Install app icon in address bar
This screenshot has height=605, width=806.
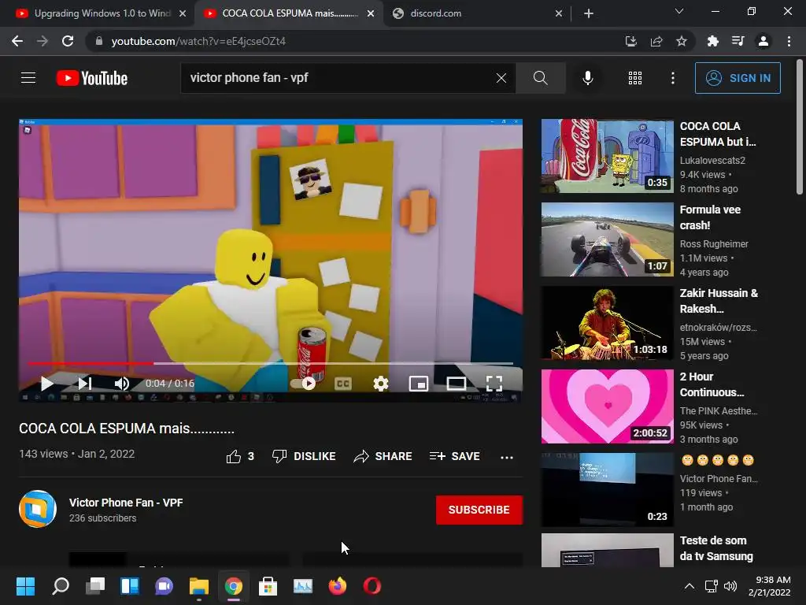(x=630, y=41)
